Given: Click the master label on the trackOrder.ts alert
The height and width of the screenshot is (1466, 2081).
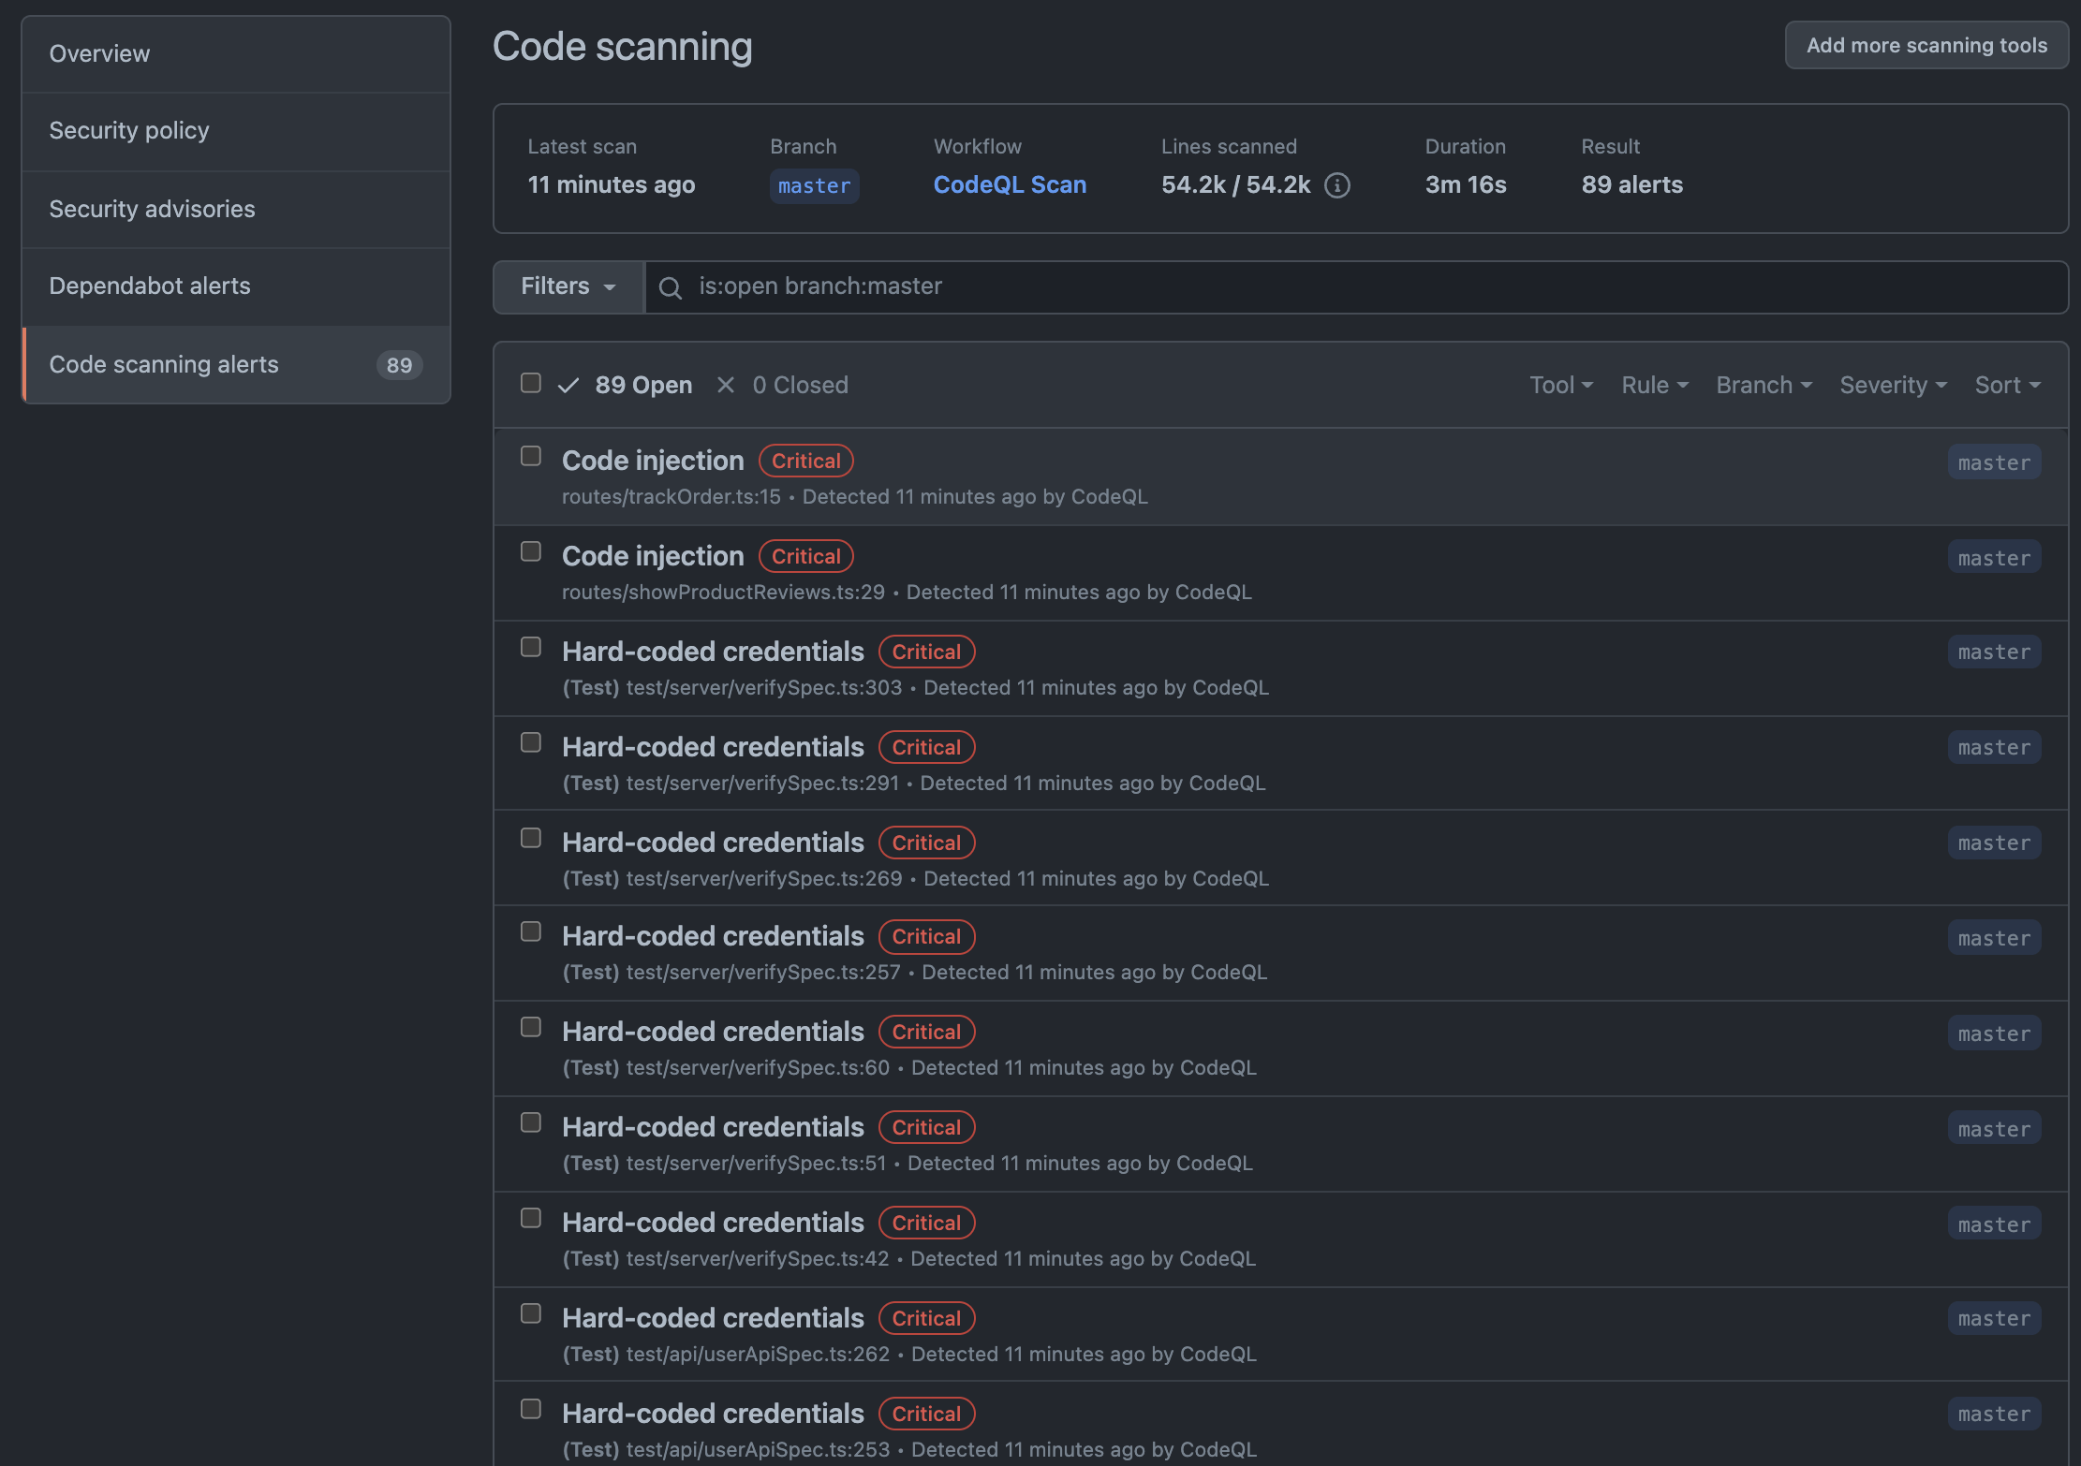Looking at the screenshot, I should [x=1993, y=462].
